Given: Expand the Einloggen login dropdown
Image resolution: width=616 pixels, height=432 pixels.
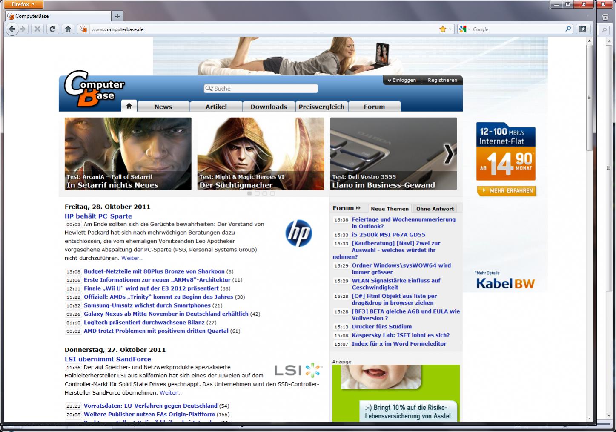Looking at the screenshot, I should point(401,80).
